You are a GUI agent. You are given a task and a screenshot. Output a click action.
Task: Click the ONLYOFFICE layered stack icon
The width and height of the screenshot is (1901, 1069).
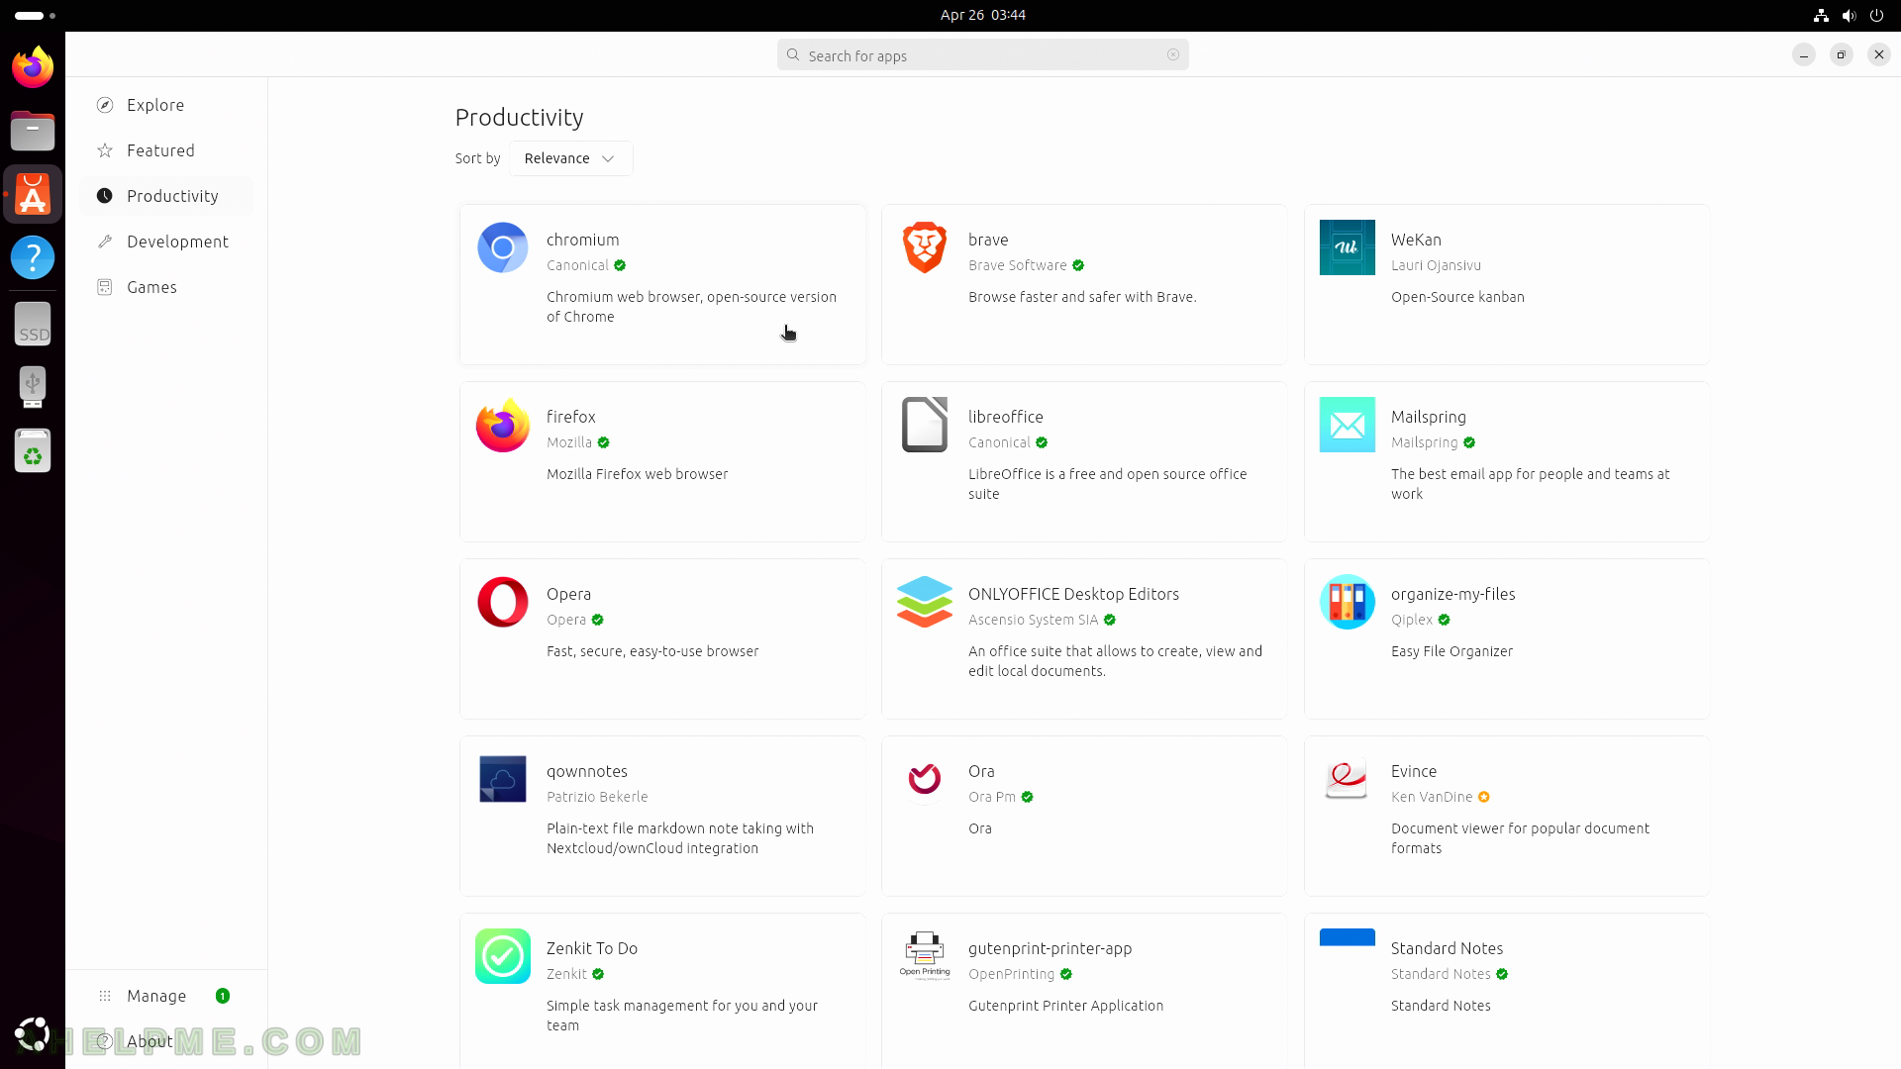pyautogui.click(x=925, y=602)
